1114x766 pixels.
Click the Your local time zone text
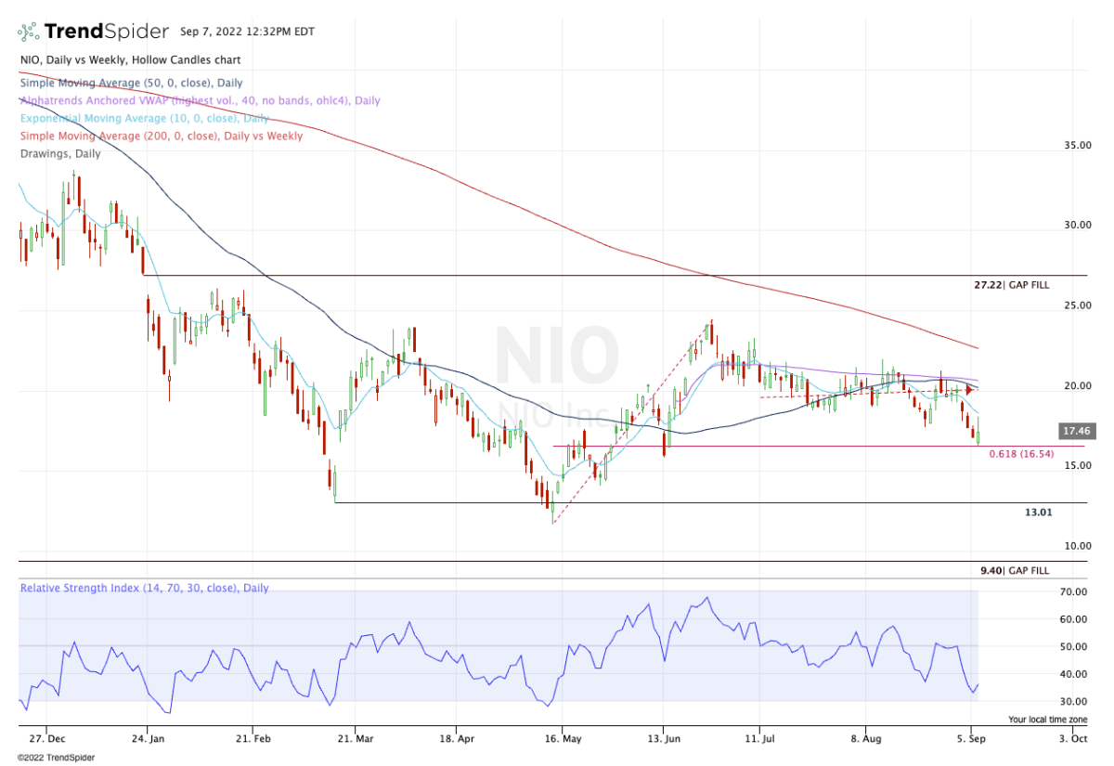pos(1047,720)
